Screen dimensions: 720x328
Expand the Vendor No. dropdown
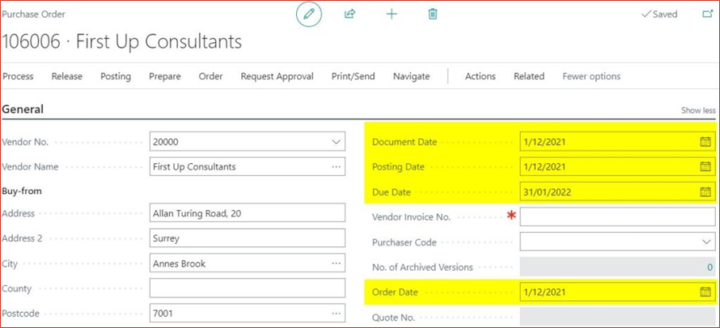pyautogui.click(x=337, y=142)
